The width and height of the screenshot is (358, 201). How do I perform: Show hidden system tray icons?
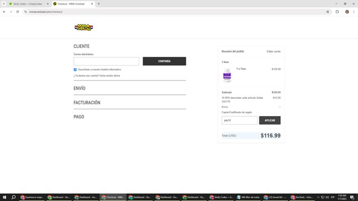pyautogui.click(x=318, y=197)
